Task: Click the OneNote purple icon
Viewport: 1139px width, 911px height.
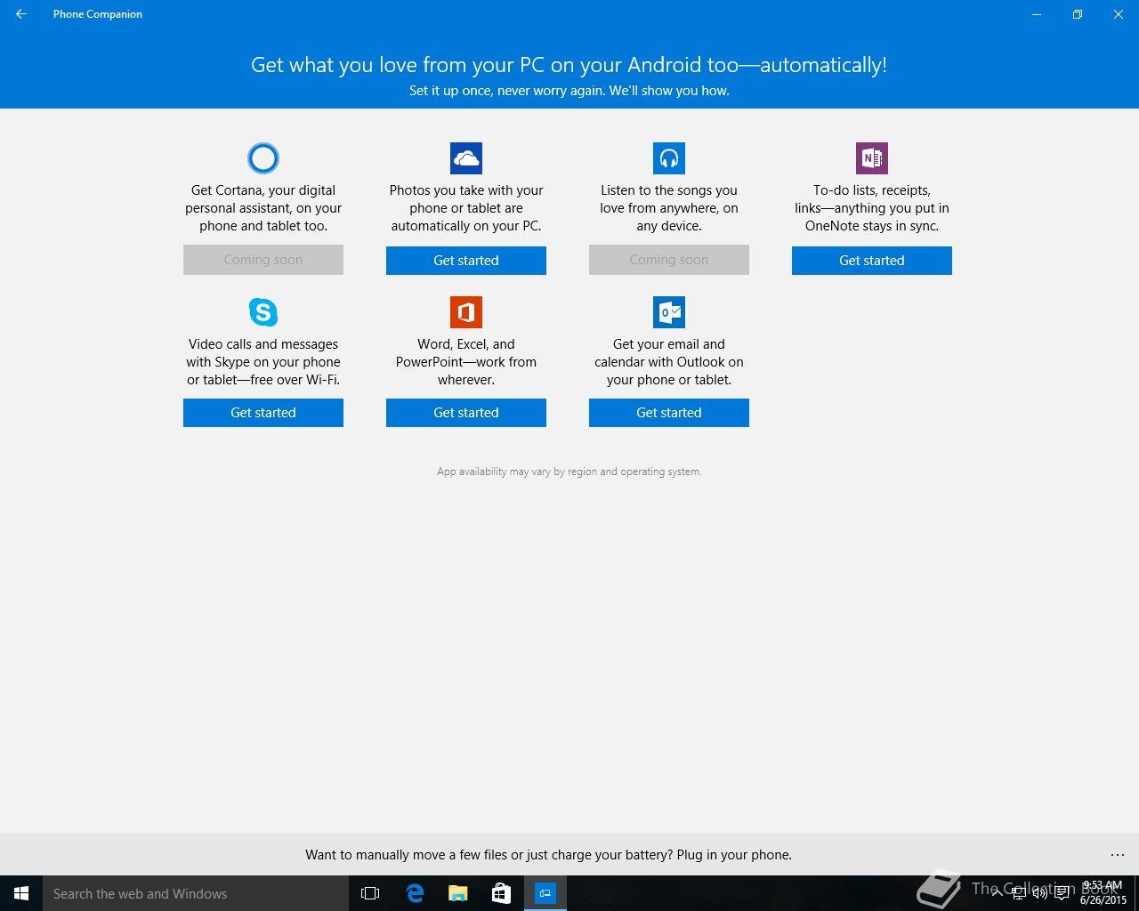Action: 872,158
